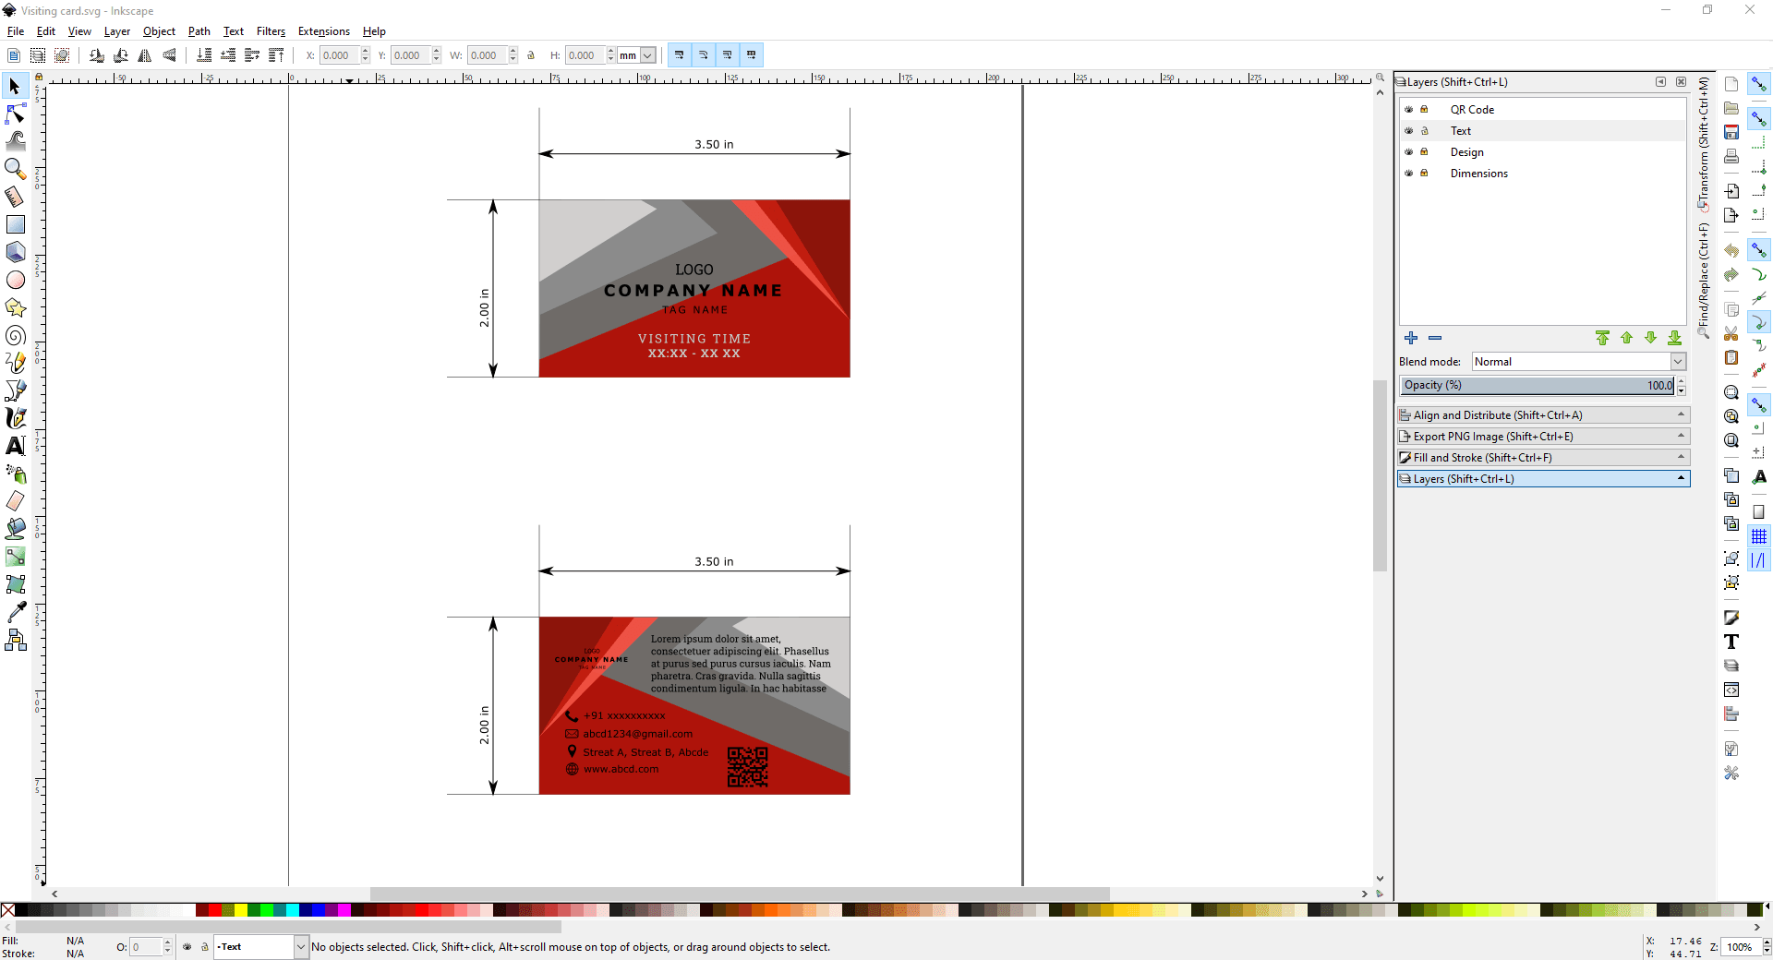1773x960 pixels.
Task: Toggle visibility of the Design layer
Action: [1407, 151]
